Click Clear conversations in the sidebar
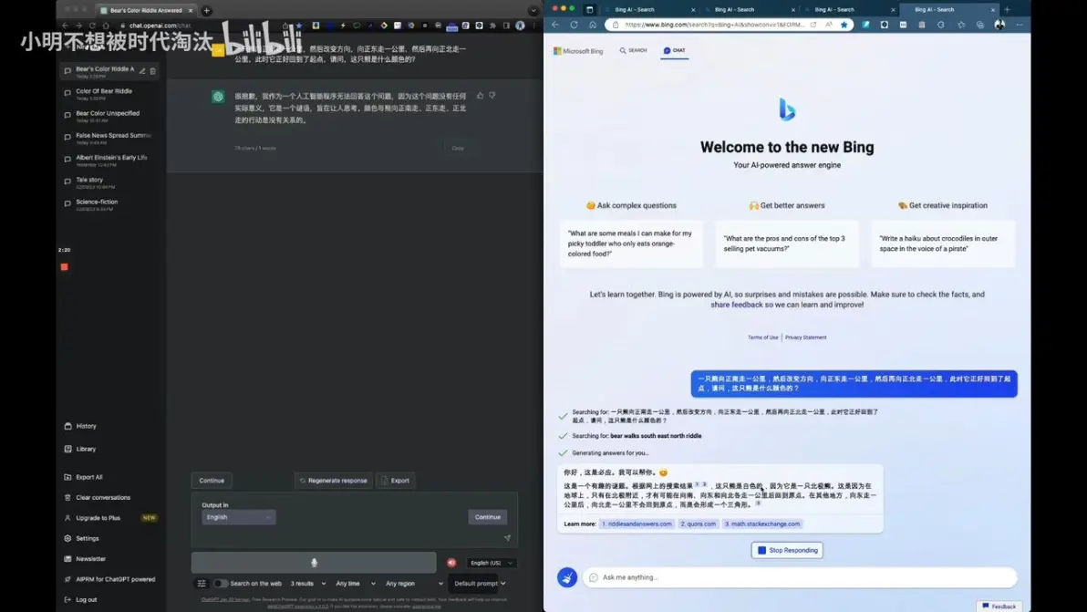Screen dimensions: 1087x612 click(103, 498)
